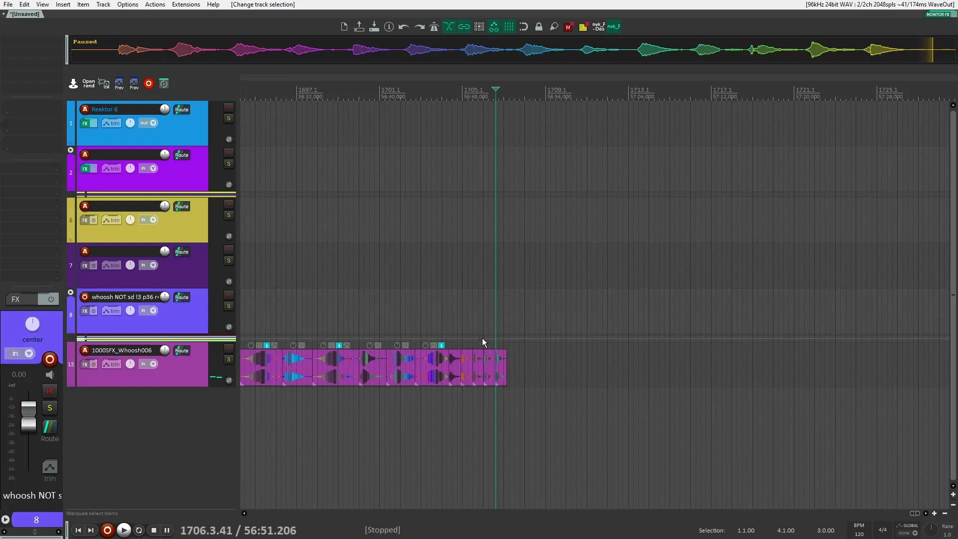This screenshot has height=539, width=958.
Task: Toggle the locking padlock icon
Action: pos(539,27)
